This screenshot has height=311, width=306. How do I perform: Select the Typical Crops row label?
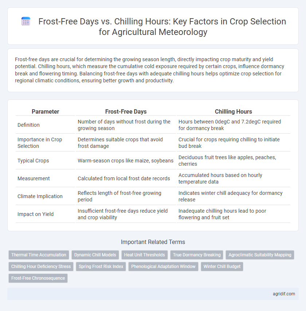point(33,161)
